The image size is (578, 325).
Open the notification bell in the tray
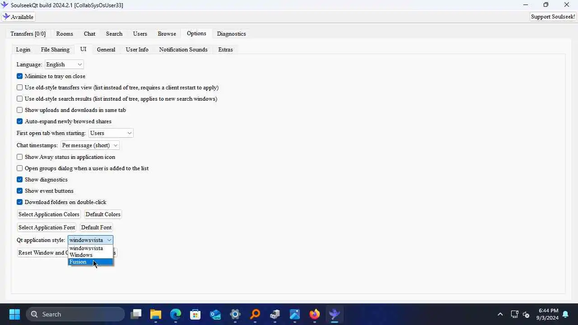click(x=565, y=314)
